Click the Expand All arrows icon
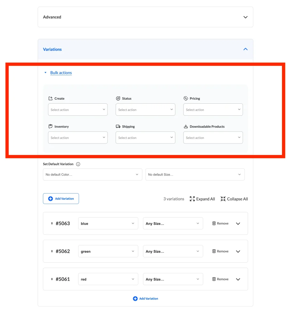This screenshot has width=291, height=316. point(192,199)
